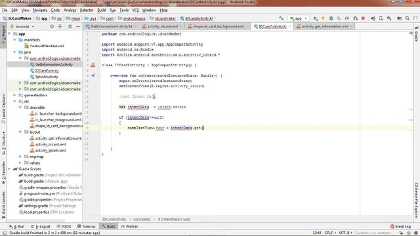Screen dimensions: 420x236
Task: Expand the generatedJava folder
Action: pos(14,95)
